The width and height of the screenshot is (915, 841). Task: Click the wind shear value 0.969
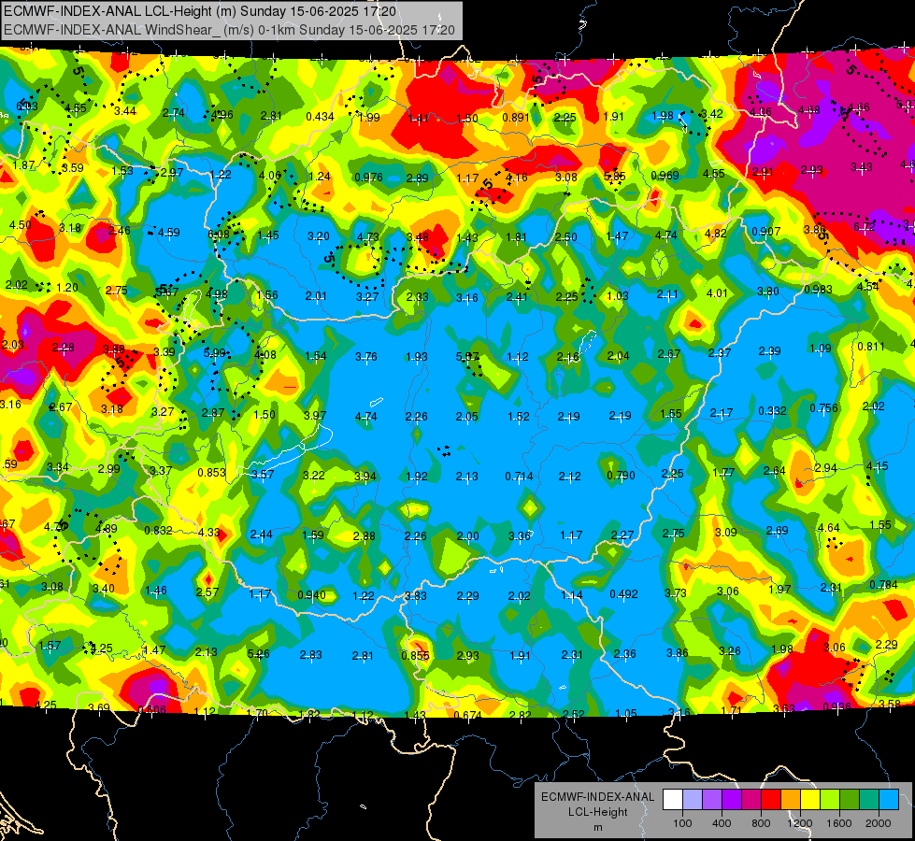tap(665, 176)
